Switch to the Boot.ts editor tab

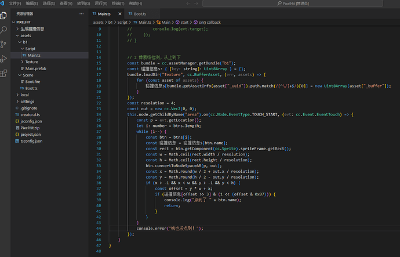click(140, 13)
